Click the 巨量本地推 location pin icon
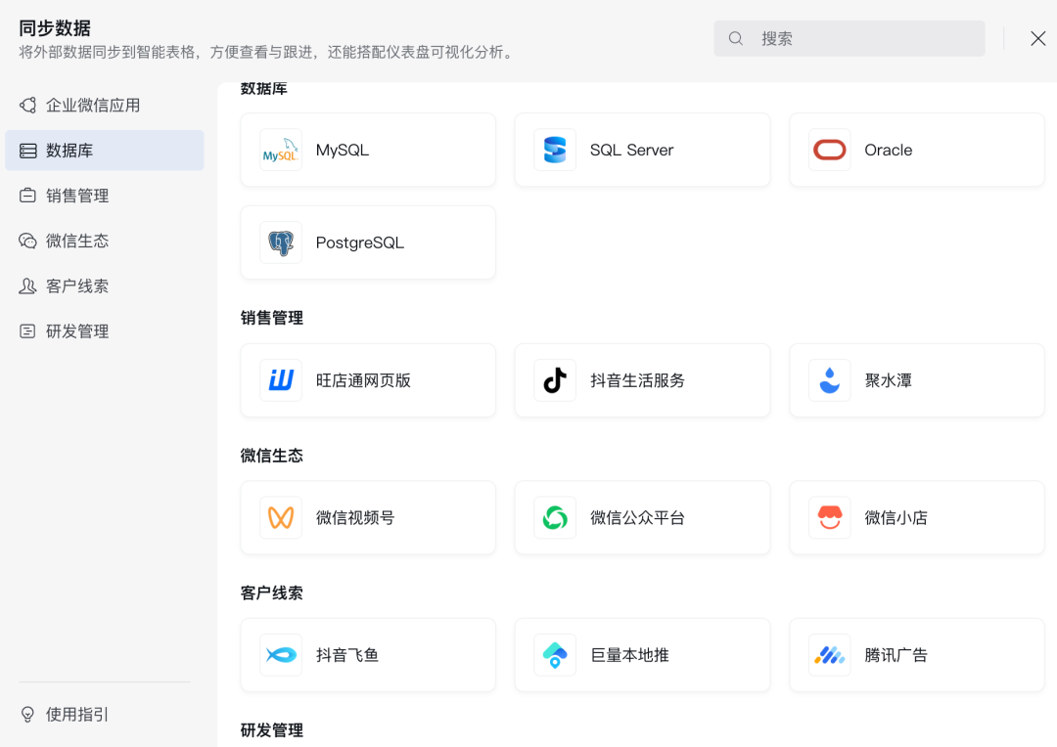 pyautogui.click(x=555, y=655)
